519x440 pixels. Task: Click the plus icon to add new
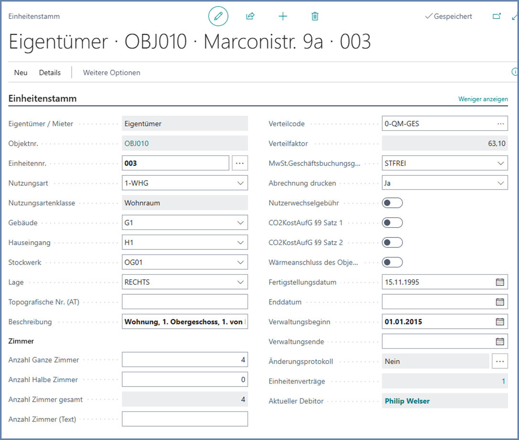click(283, 16)
